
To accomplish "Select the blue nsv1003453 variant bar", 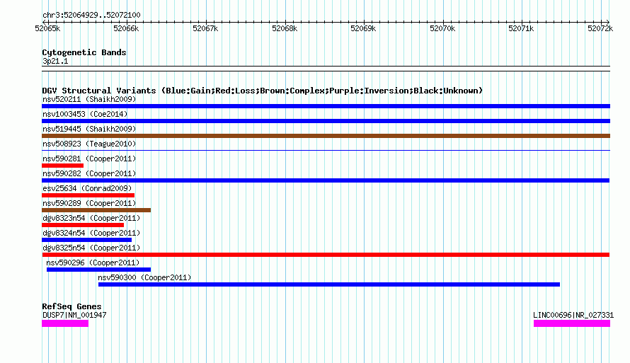I will (x=326, y=121).
